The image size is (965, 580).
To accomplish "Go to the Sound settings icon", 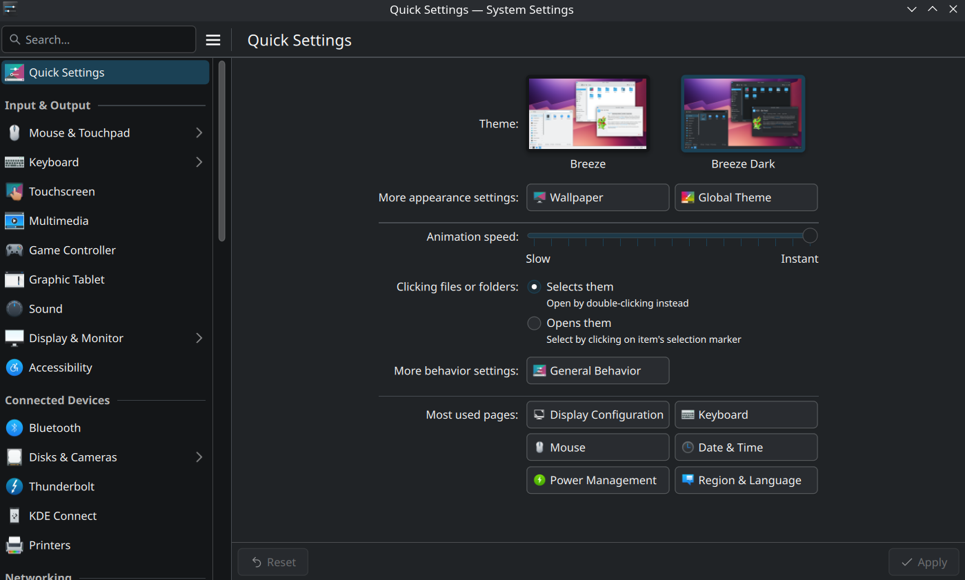I will [14, 309].
